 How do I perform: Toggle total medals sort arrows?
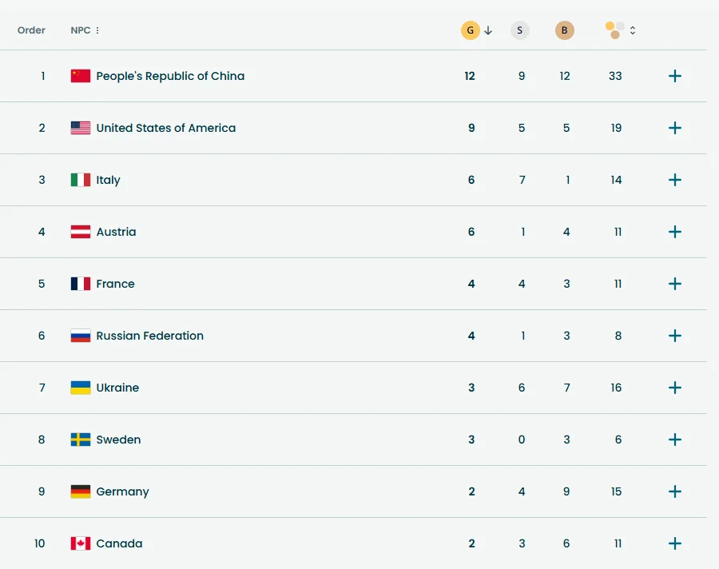[633, 30]
